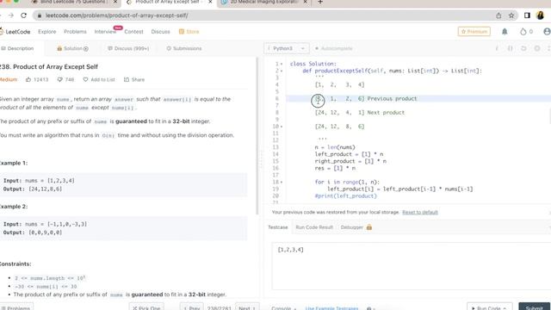Collapse the fold arrow on line 10
The width and height of the screenshot is (551, 310).
pos(282,127)
